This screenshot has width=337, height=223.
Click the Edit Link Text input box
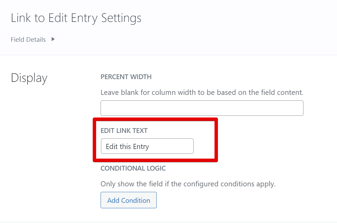point(147,146)
